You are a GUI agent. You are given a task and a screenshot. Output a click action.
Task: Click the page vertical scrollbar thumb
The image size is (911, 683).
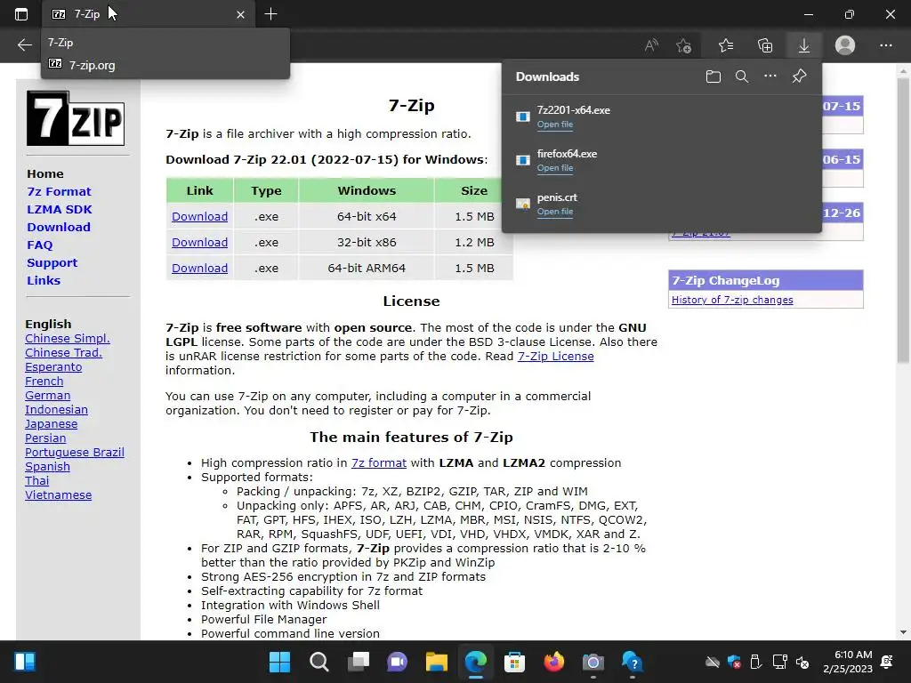tap(903, 221)
